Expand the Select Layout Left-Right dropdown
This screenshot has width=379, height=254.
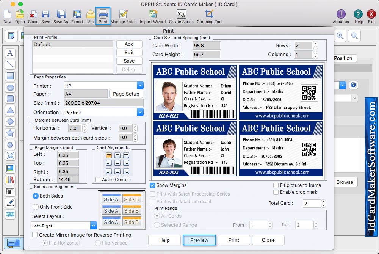pos(93,226)
